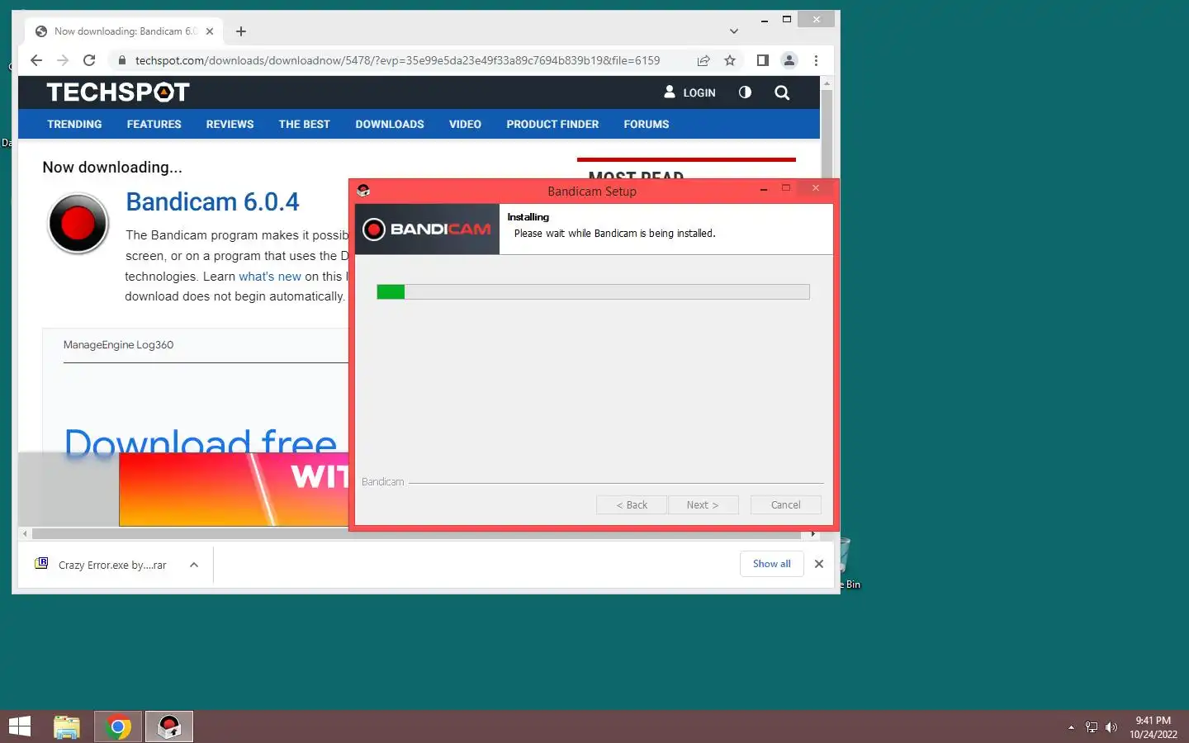Open THE BEST menu

304,124
